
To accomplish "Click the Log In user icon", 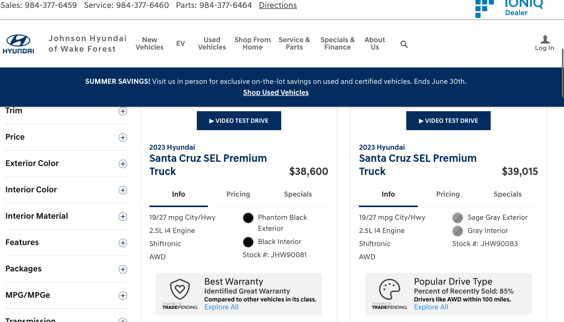I will click(x=544, y=40).
